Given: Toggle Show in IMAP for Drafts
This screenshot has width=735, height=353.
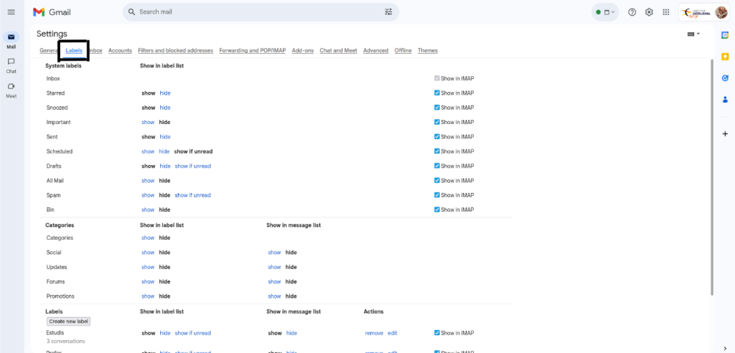Looking at the screenshot, I should pyautogui.click(x=437, y=166).
